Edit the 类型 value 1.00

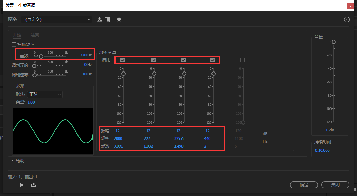click(31, 102)
